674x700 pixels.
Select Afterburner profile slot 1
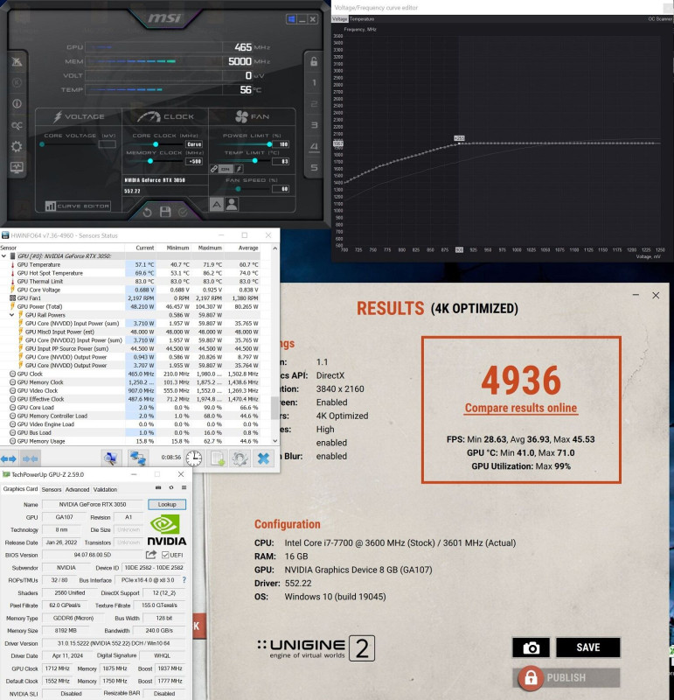314,82
